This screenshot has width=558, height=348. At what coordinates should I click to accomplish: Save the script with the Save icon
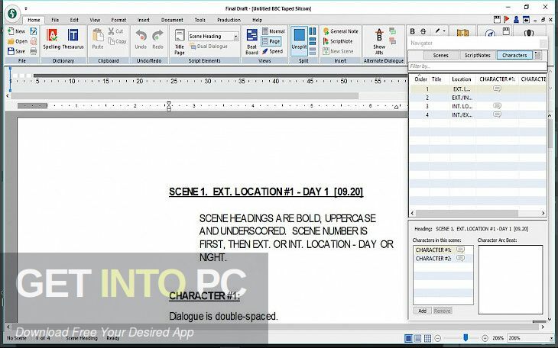[11, 51]
